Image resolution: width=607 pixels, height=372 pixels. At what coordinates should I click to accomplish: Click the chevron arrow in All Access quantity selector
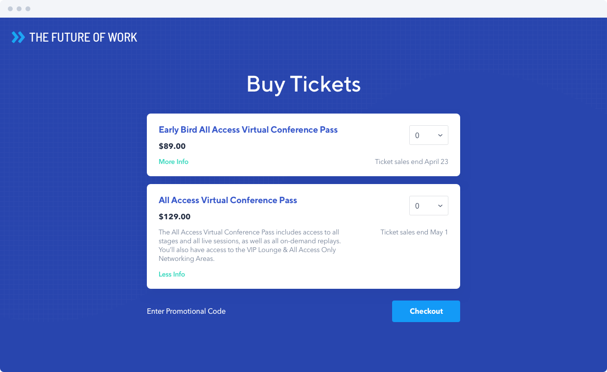tap(440, 206)
